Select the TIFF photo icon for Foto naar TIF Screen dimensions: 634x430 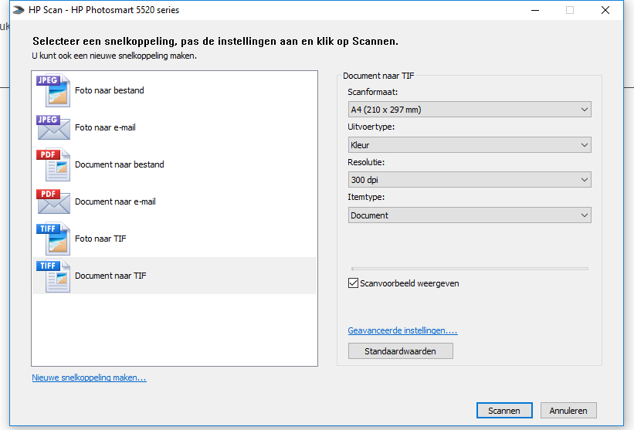tap(53, 239)
